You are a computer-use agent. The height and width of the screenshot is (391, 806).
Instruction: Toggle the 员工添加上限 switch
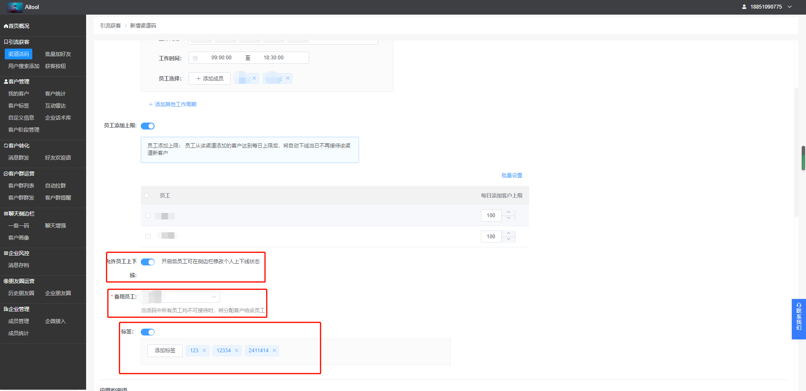148,126
